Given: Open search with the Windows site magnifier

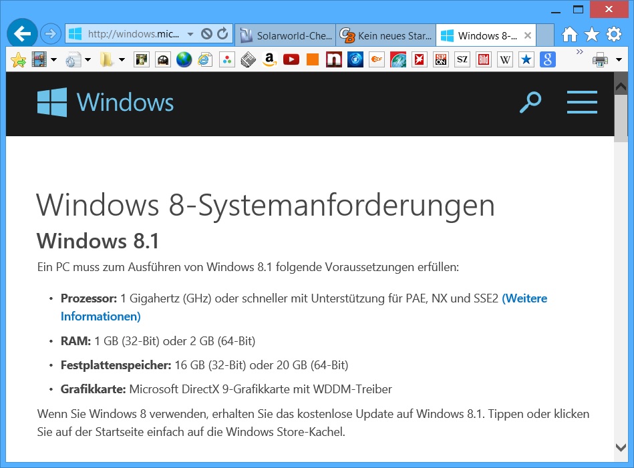Looking at the screenshot, I should click(x=530, y=103).
